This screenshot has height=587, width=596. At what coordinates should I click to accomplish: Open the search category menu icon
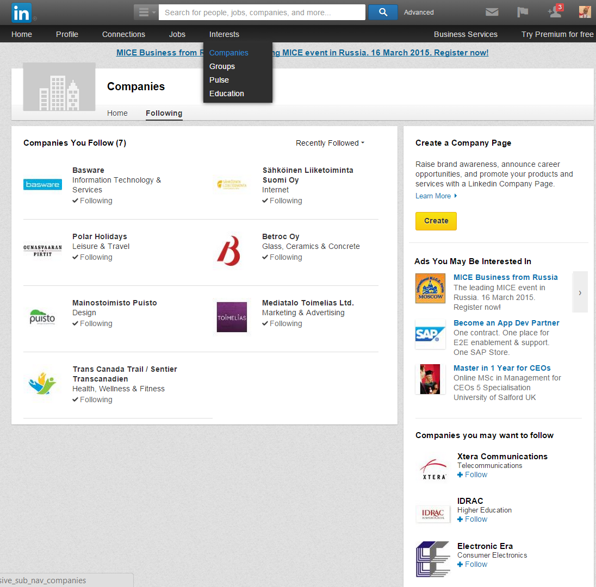pos(146,13)
